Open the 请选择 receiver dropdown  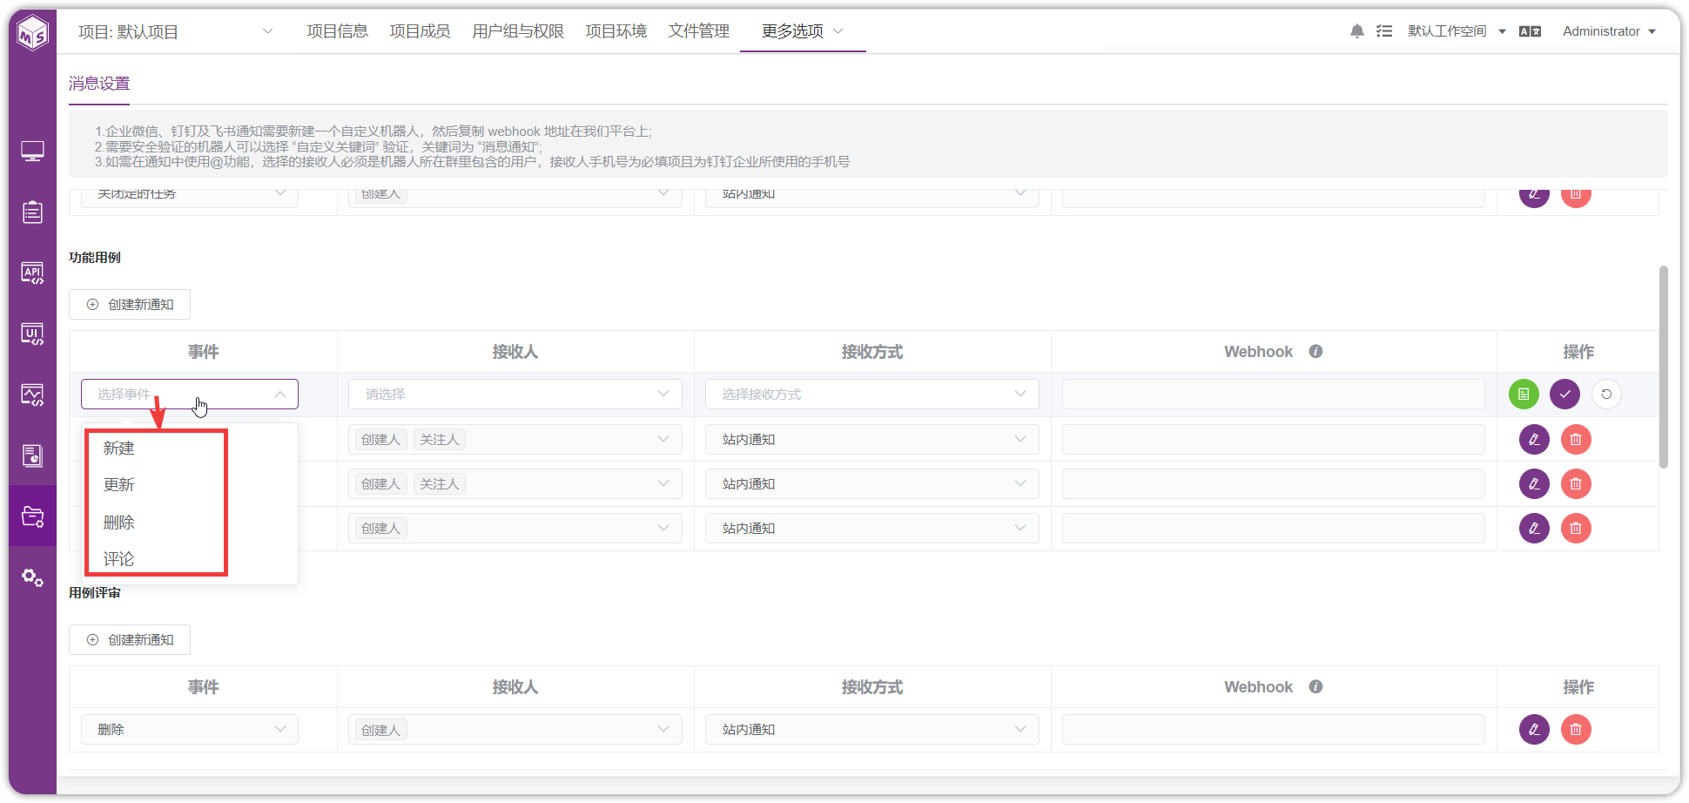515,395
